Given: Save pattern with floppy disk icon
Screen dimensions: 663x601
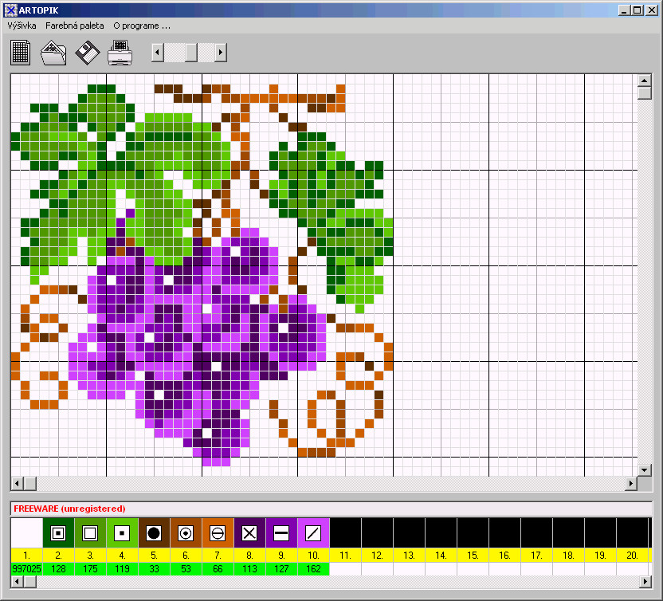Looking at the screenshot, I should pyautogui.click(x=87, y=53).
